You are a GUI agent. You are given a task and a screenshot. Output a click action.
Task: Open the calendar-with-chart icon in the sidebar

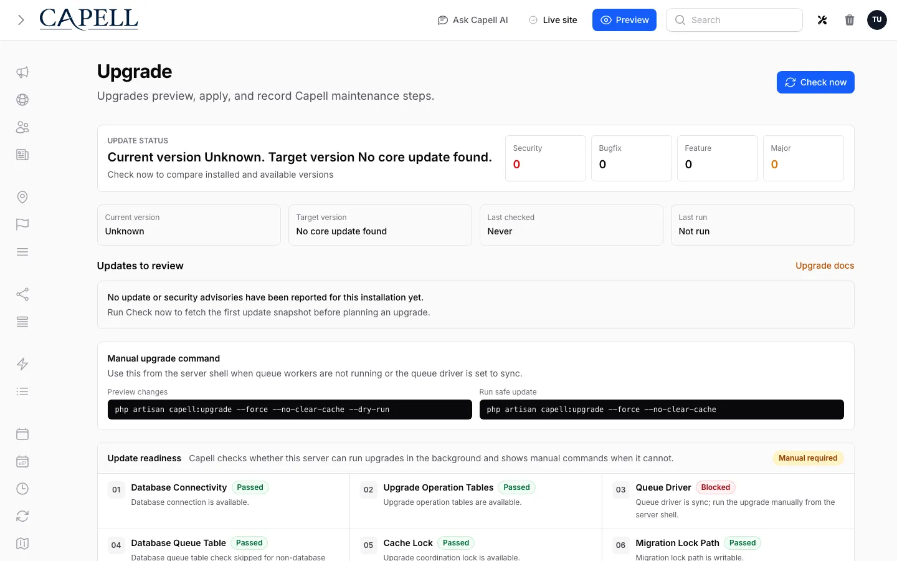coord(22,461)
